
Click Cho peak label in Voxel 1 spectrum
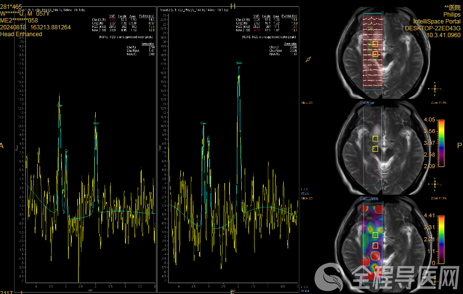click(x=60, y=105)
